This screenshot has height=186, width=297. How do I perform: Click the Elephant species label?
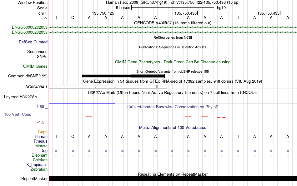point(39,155)
